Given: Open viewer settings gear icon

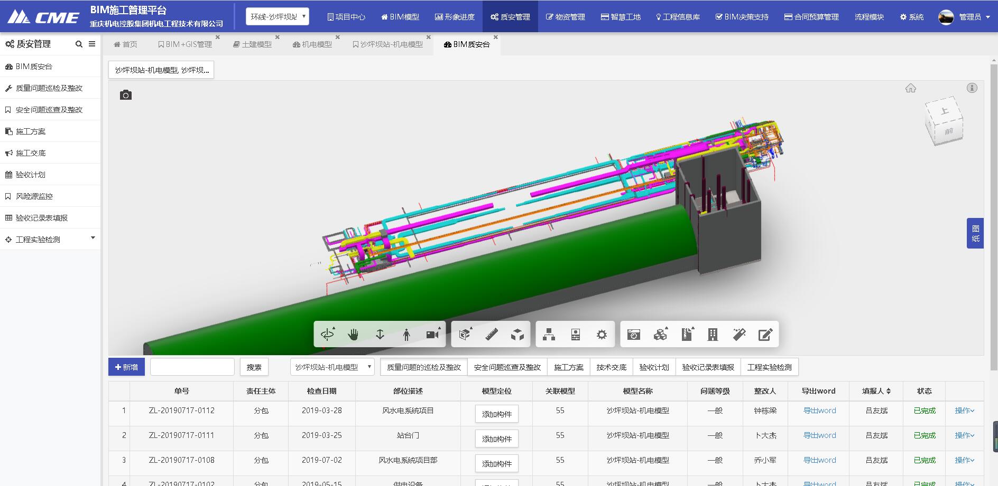Looking at the screenshot, I should pos(602,335).
